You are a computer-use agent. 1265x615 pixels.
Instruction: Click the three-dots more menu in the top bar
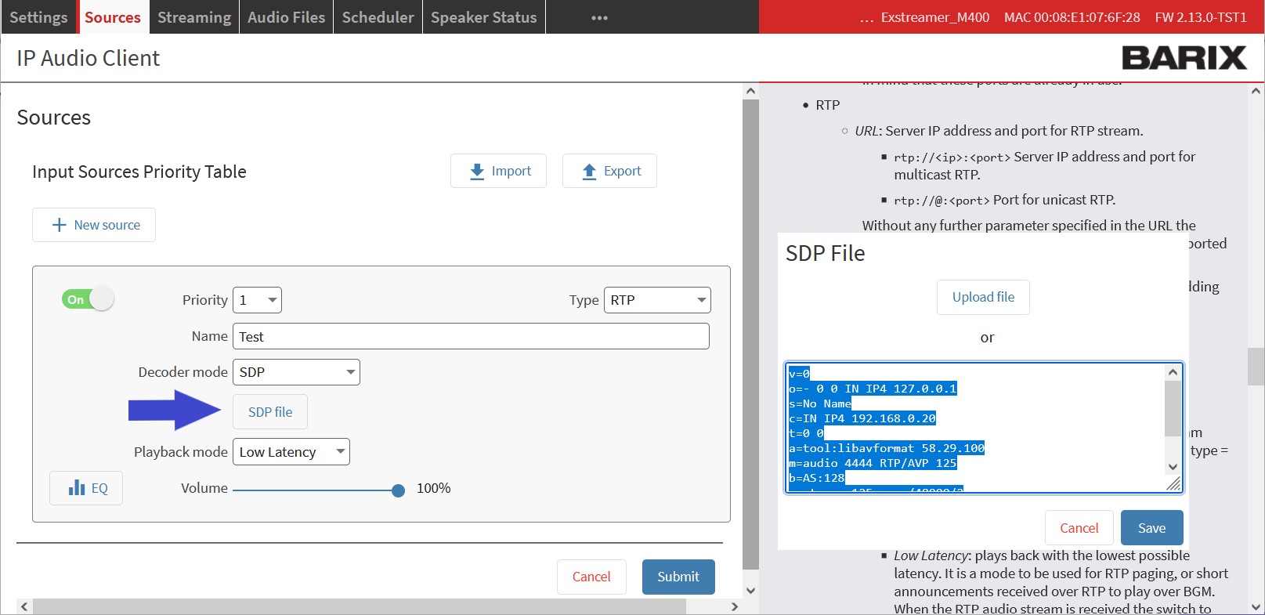coord(599,18)
